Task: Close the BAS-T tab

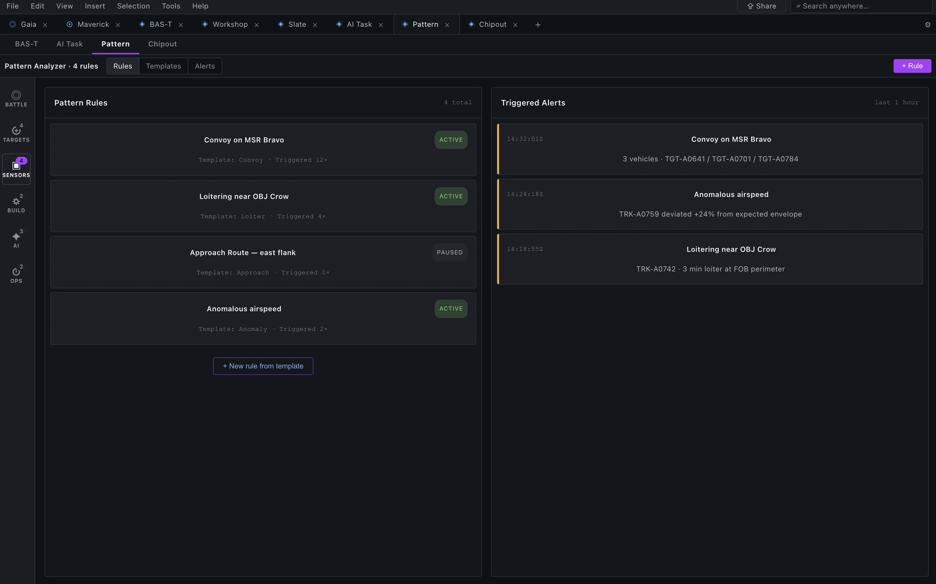Action: pos(180,25)
